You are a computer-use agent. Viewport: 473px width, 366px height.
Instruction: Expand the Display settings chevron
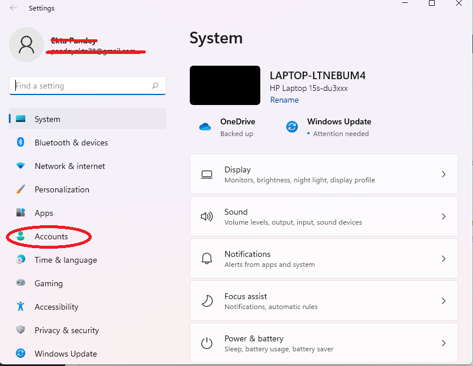(x=444, y=174)
